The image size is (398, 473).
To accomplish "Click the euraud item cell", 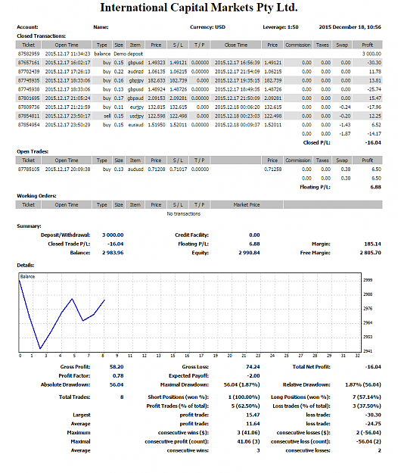I will point(136,125).
